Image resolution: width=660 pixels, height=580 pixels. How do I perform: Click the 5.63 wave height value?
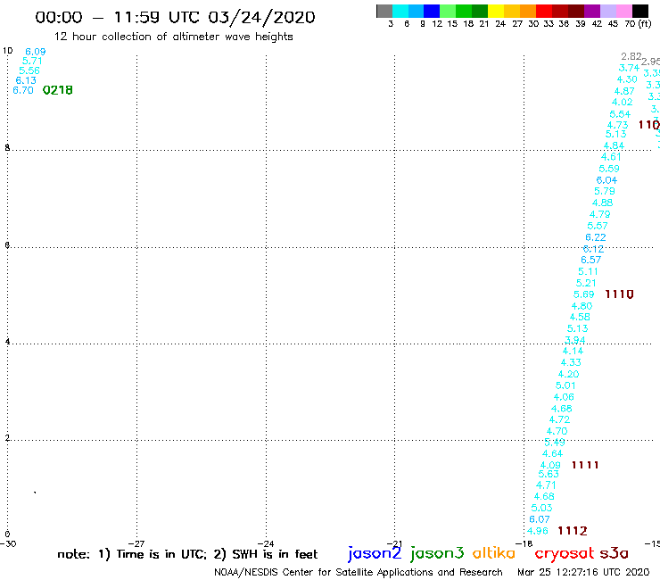coord(549,474)
